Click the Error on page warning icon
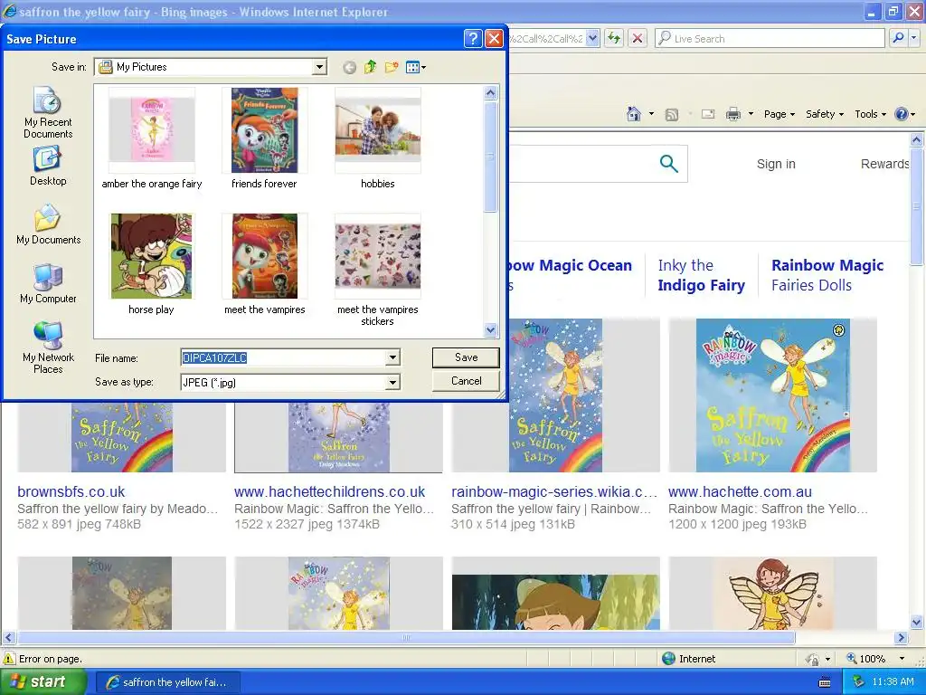This screenshot has height=695, width=926. tap(9, 659)
